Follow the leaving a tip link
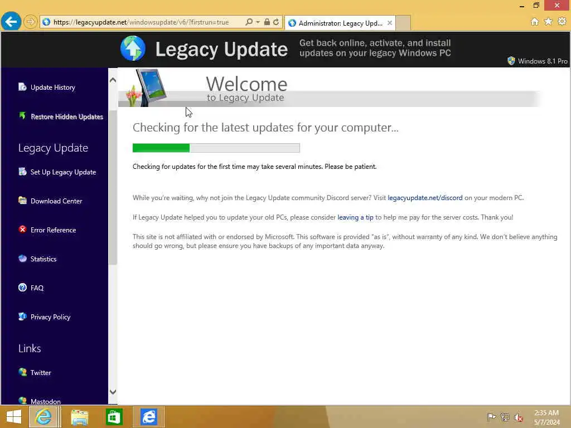The width and height of the screenshot is (571, 428). (x=355, y=217)
